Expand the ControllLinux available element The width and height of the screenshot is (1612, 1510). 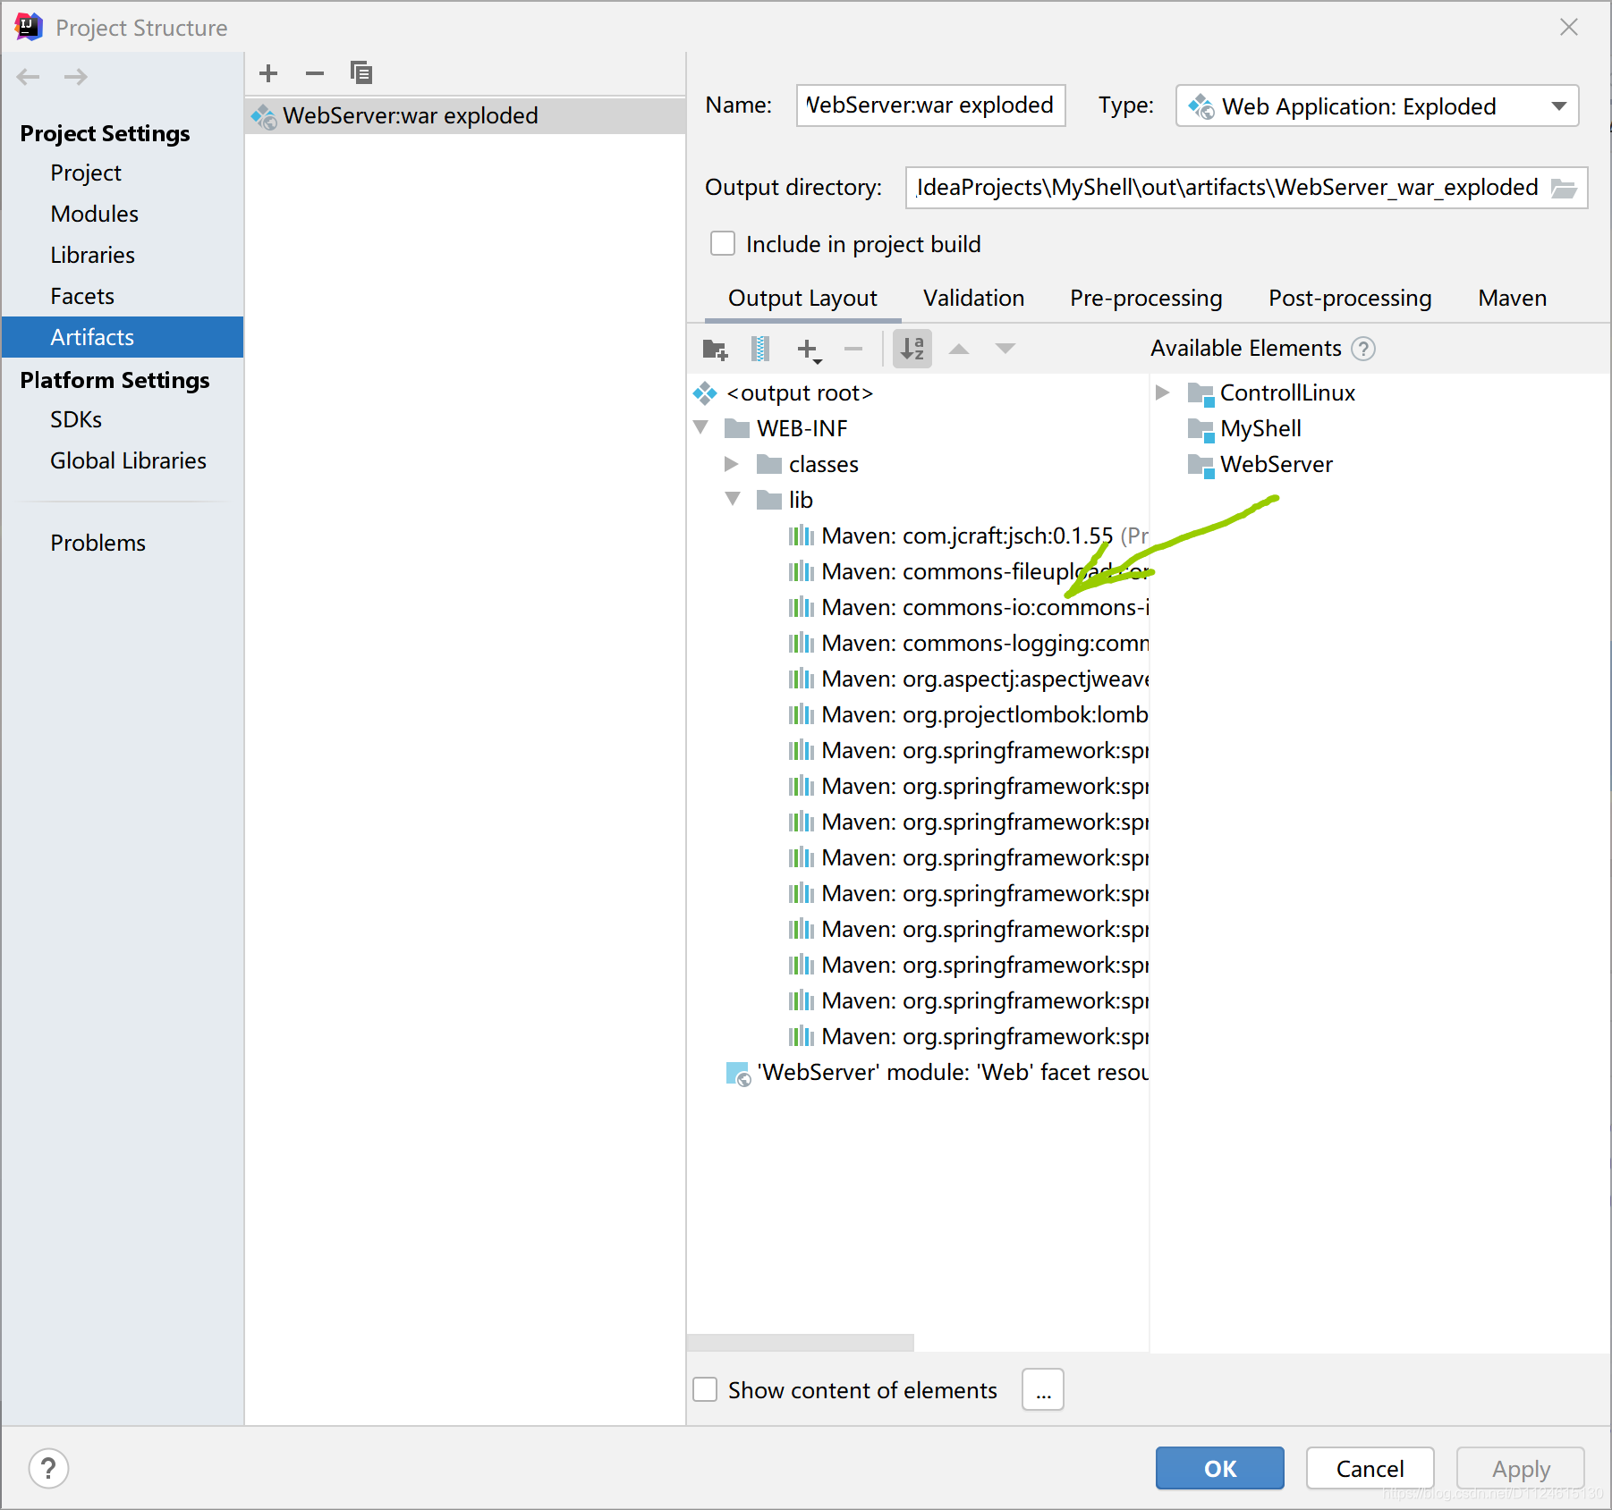coord(1162,392)
